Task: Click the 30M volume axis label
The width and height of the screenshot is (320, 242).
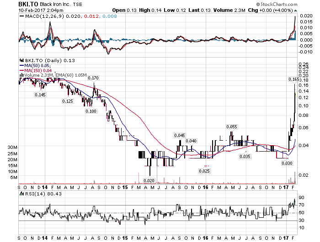Action: point(12,147)
